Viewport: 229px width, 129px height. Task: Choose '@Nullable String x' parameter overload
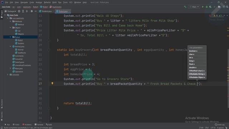(197, 74)
